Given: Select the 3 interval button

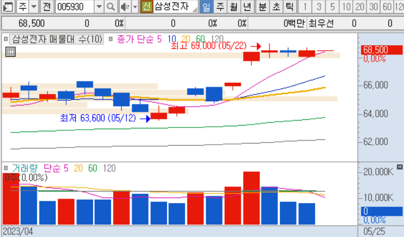Looking at the screenshot, I should [319, 7].
